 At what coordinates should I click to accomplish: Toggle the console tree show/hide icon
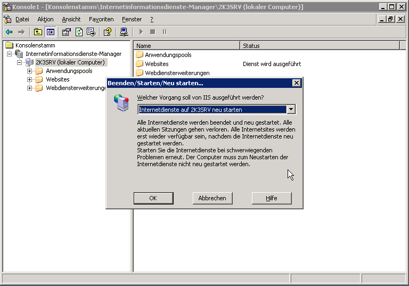[51, 32]
